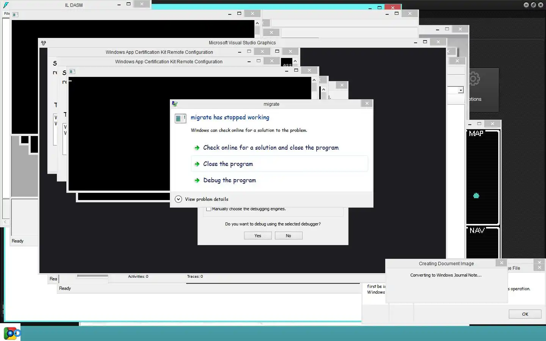Screen dimensions: 546x341
Task: Click the 'Activities: 0' status text
Action: point(138,277)
